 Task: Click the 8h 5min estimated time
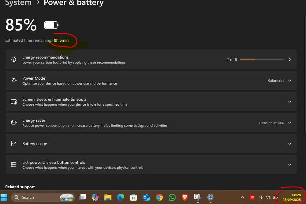[61, 40]
